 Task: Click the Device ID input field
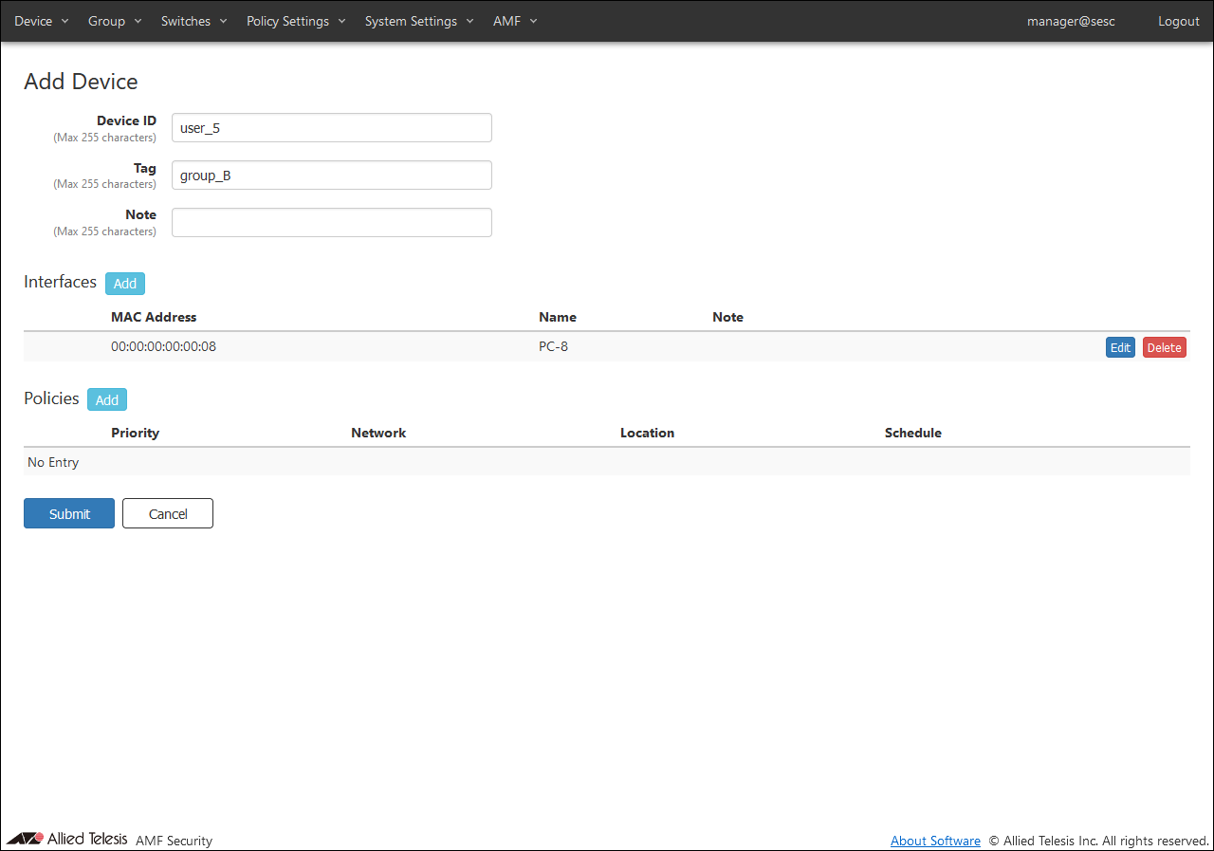pyautogui.click(x=331, y=128)
